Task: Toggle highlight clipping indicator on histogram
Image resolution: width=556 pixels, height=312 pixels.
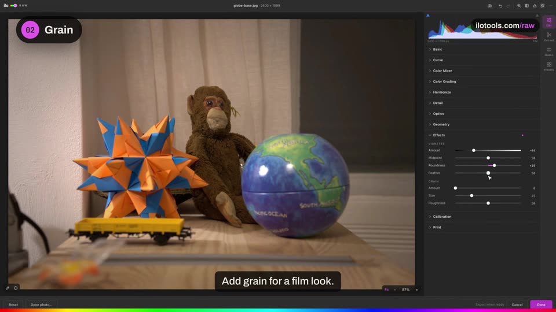Action: point(537,16)
